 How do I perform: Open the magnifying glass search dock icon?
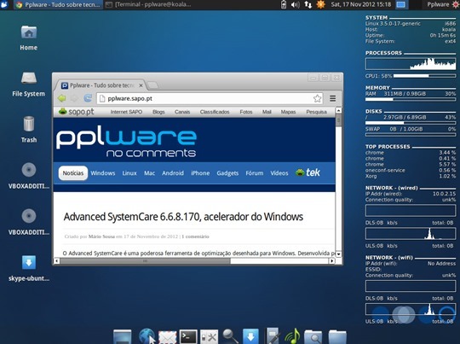coord(230,336)
